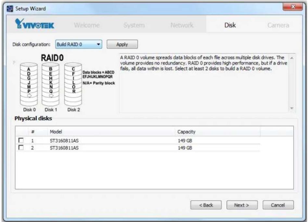Image resolution: width=308 pixels, height=222 pixels.
Task: Click the Disk 0 cylinder diagram
Action: (29, 84)
